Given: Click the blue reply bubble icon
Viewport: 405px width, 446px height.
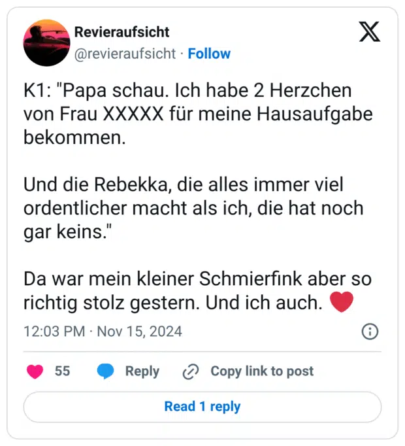Looking at the screenshot, I should tap(106, 371).
